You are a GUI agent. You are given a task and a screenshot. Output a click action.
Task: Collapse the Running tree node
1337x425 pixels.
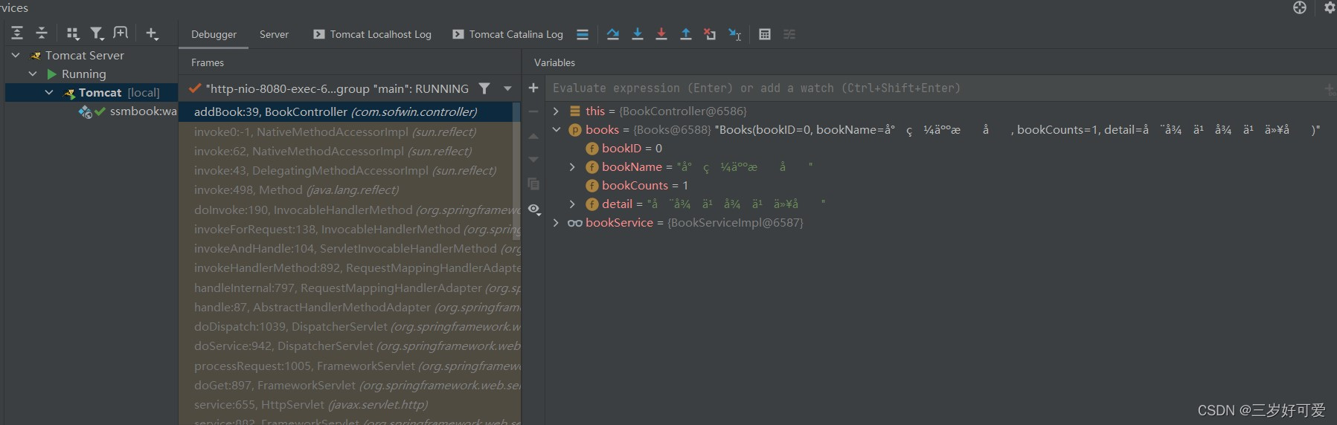[x=33, y=74]
